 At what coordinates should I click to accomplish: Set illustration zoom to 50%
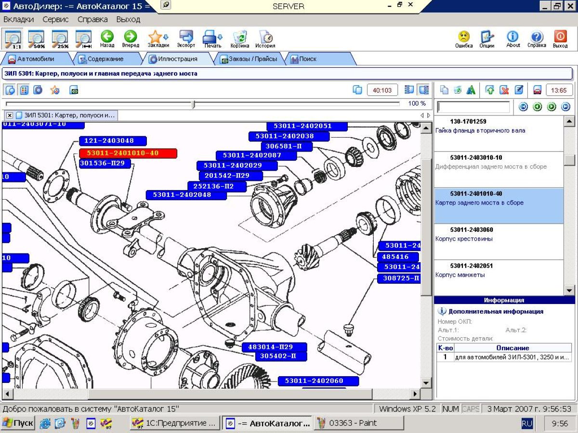(37, 39)
